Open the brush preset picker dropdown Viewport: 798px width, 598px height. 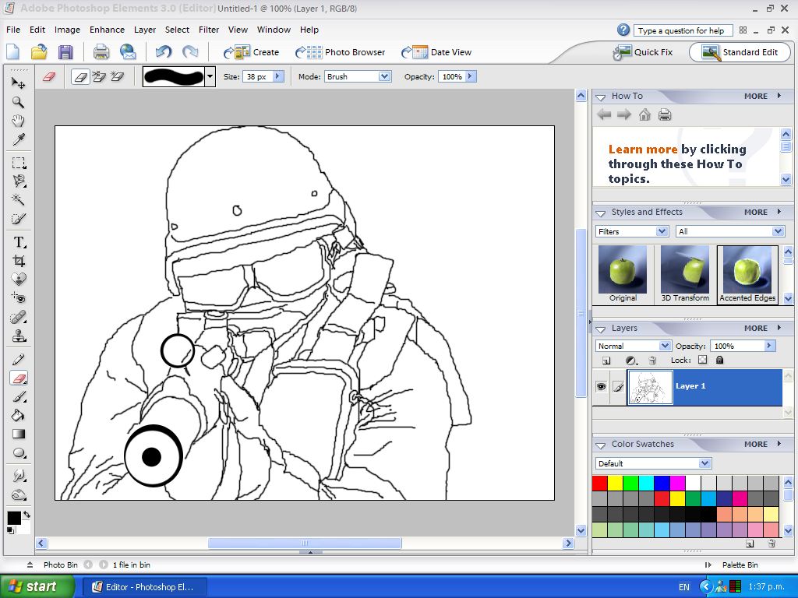[210, 77]
